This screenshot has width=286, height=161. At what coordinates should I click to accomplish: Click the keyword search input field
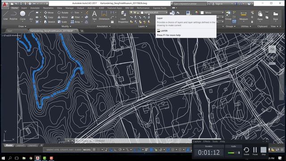(189, 4)
